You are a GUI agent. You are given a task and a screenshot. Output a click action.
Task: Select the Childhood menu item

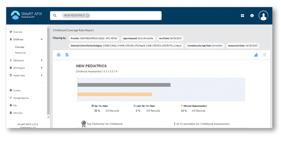point(18,40)
